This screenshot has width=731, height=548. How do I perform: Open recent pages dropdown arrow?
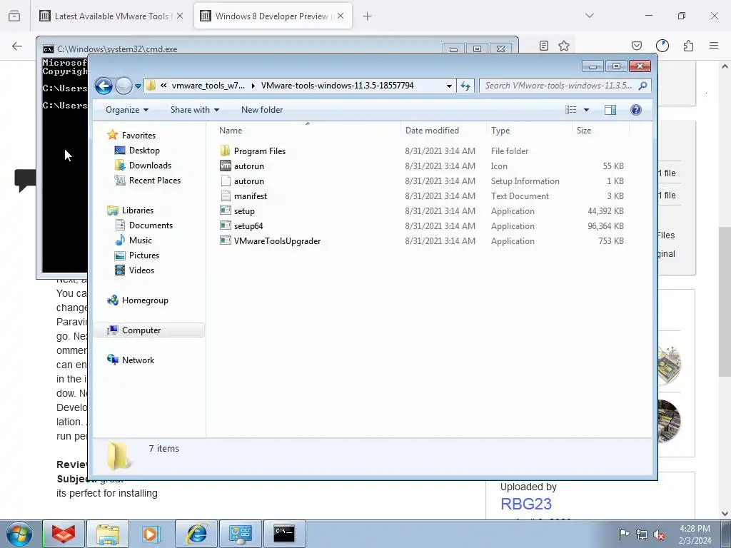click(138, 86)
